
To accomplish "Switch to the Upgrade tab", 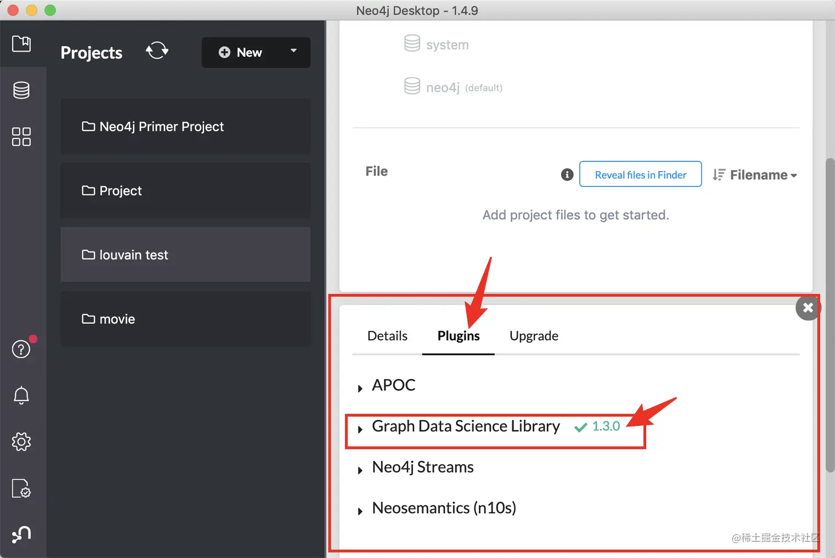I will (x=533, y=336).
